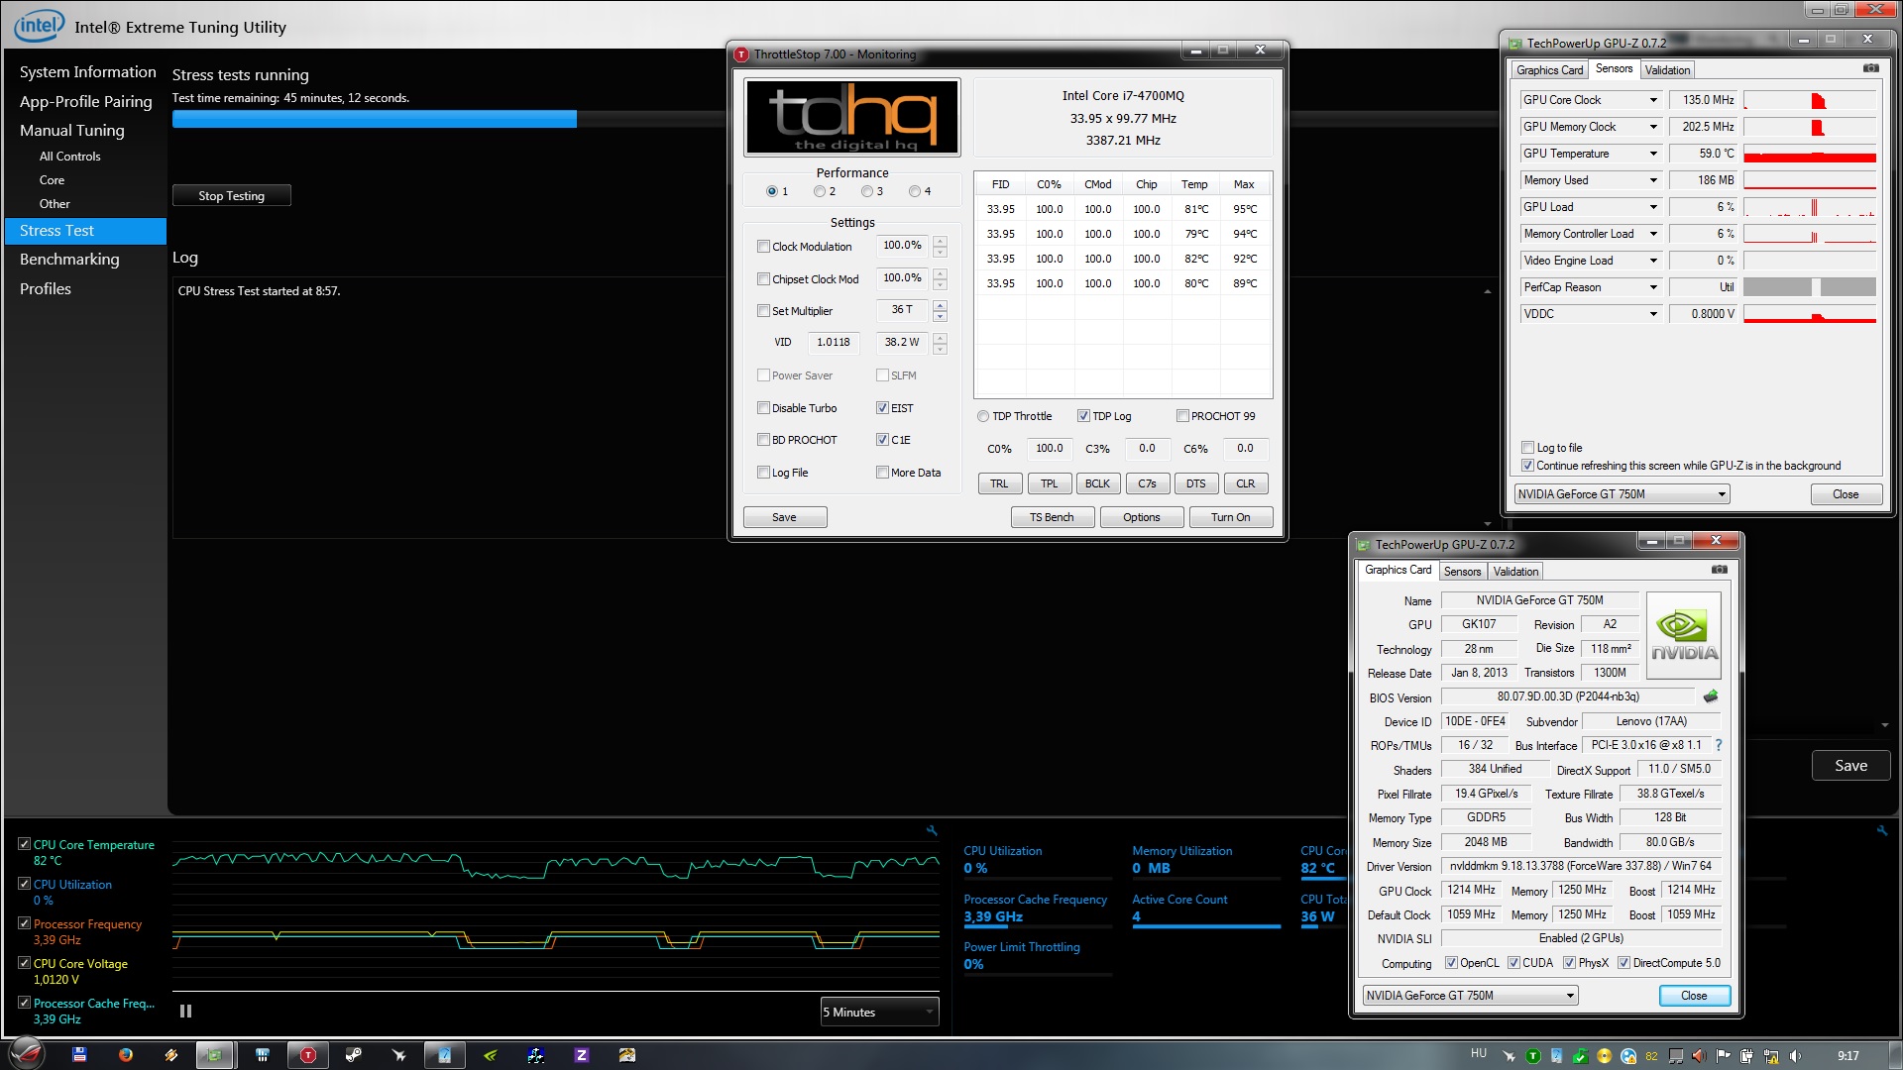The image size is (1903, 1070).
Task: Click the TS Bench button
Action: point(1052,517)
